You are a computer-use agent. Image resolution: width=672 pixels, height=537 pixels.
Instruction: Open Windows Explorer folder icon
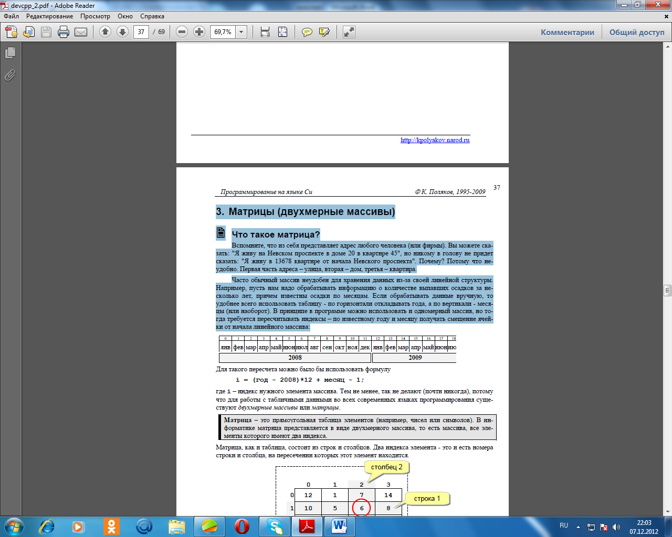pos(177,526)
